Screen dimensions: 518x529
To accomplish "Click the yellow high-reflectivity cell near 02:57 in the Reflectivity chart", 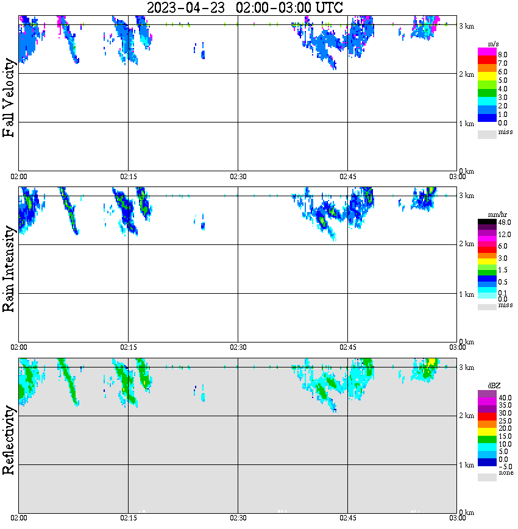I will [431, 362].
